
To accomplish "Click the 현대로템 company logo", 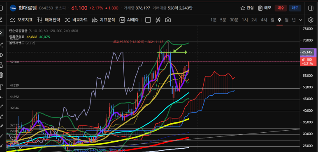I will click(13, 8).
